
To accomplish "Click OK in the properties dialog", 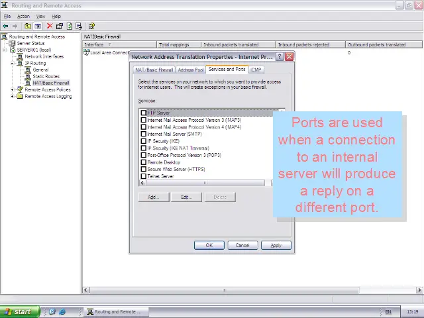I will (209, 245).
